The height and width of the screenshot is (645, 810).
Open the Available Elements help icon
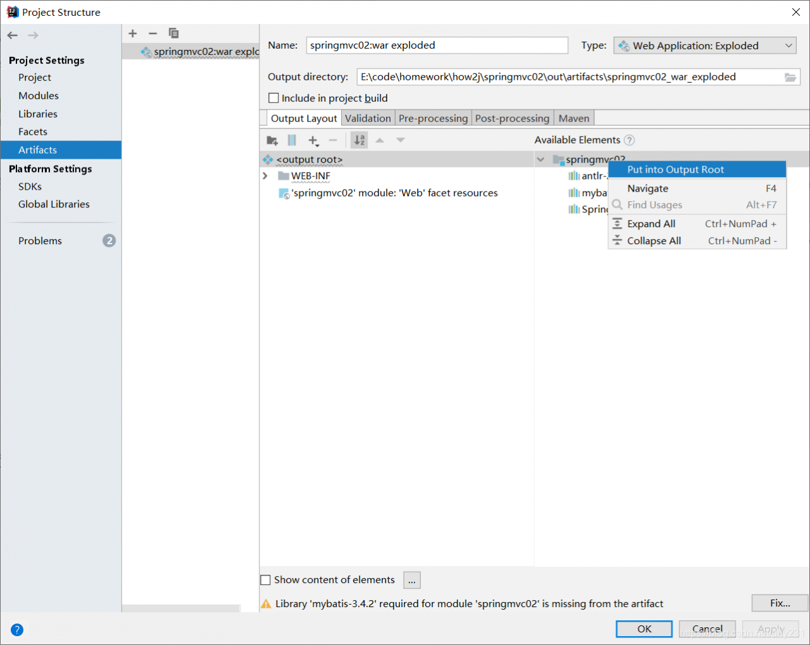(629, 140)
